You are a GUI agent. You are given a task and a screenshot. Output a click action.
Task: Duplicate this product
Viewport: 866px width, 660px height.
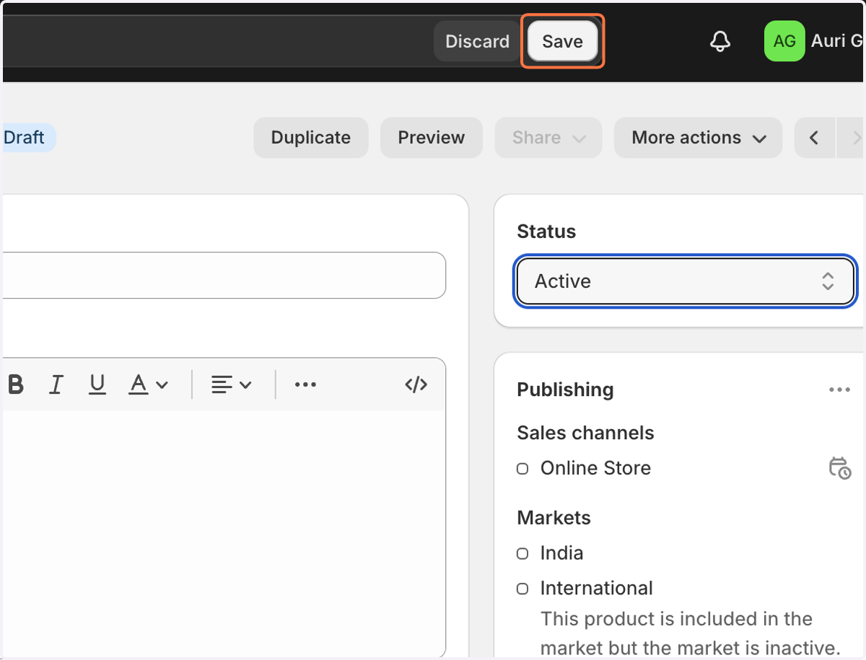[x=311, y=138]
